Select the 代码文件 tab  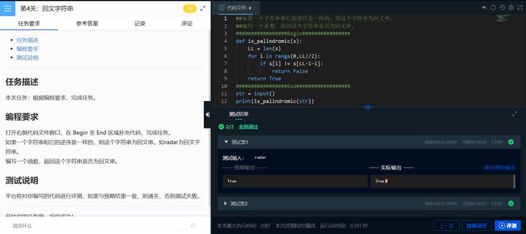click(236, 8)
